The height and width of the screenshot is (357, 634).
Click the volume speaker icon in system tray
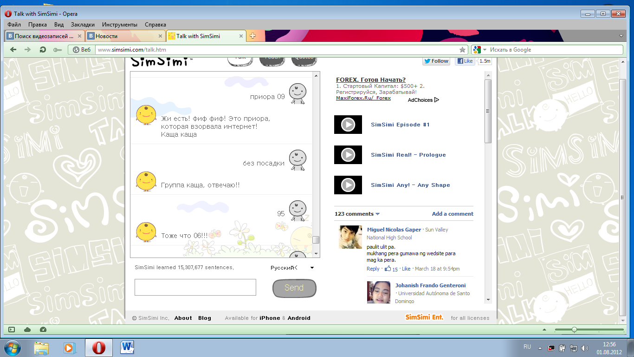click(x=585, y=348)
